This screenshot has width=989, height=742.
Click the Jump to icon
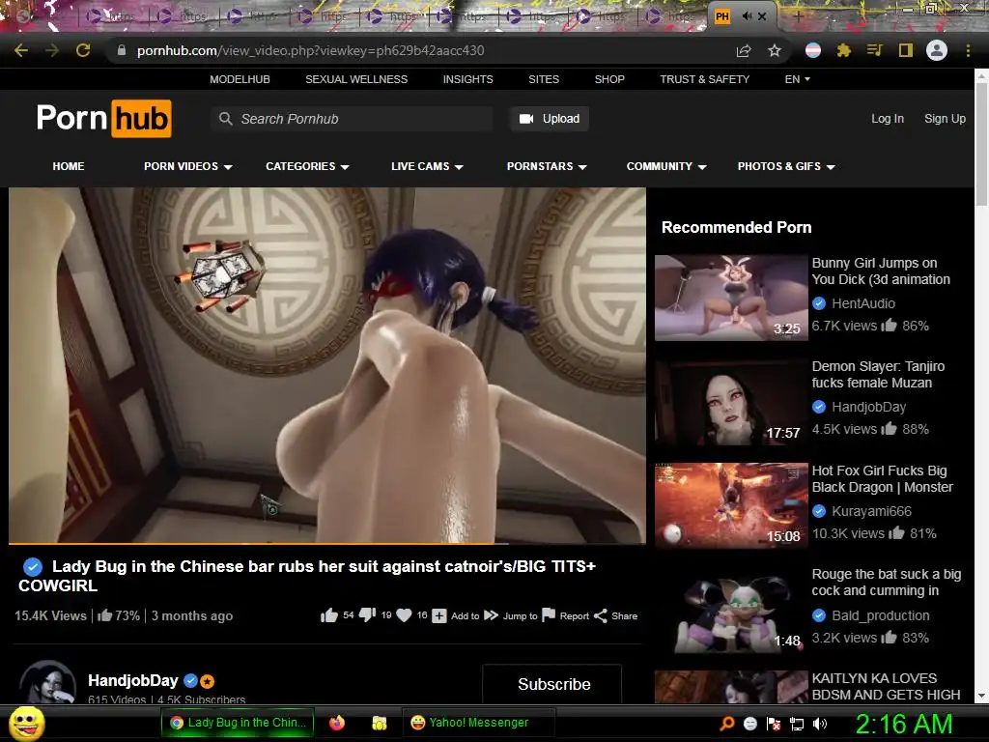pyautogui.click(x=492, y=615)
